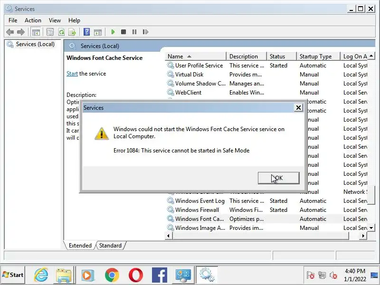The image size is (380, 285).
Task: Click the network tray icon
Action: tap(322, 275)
